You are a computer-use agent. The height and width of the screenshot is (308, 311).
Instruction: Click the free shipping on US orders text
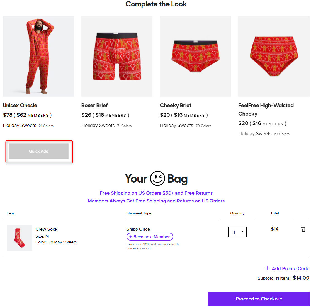156,193
